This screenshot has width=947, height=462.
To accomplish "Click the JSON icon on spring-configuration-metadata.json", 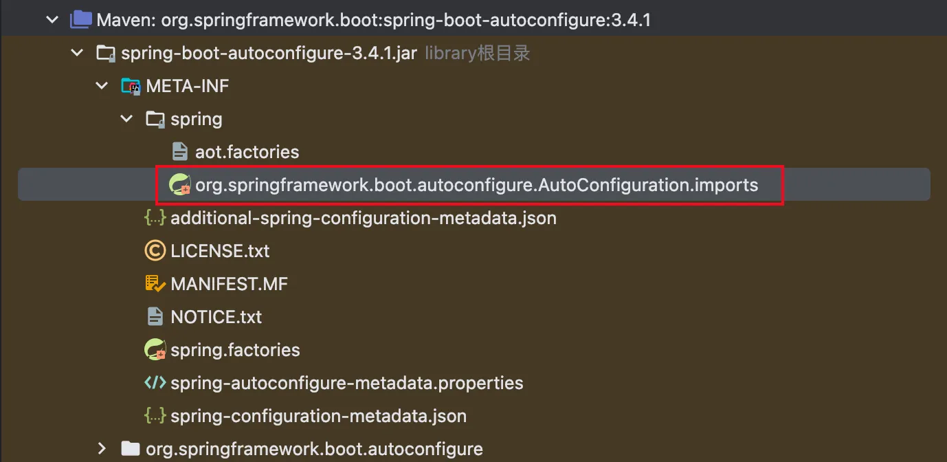I will (x=155, y=416).
